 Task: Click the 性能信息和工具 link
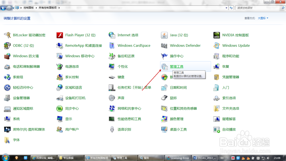click(129, 119)
